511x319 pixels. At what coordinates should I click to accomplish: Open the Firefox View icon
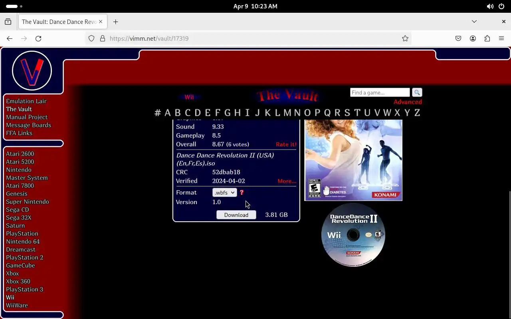[x=8, y=22]
